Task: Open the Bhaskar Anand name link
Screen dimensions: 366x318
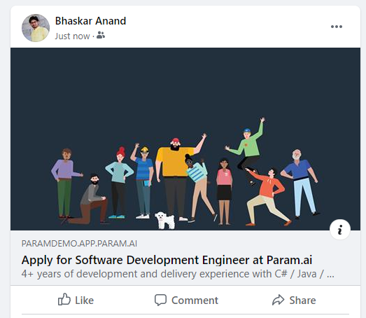Action: (90, 21)
